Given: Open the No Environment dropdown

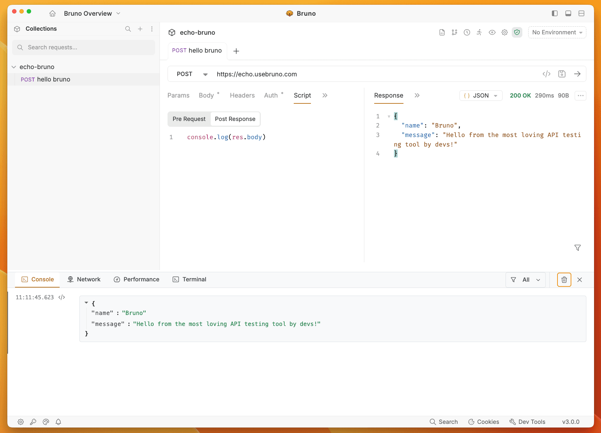Looking at the screenshot, I should (x=557, y=33).
